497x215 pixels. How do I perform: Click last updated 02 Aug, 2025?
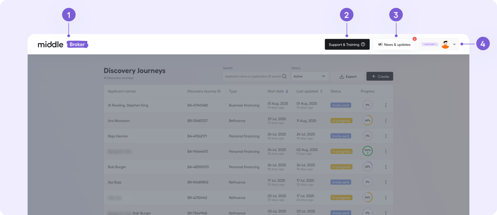click(x=306, y=150)
